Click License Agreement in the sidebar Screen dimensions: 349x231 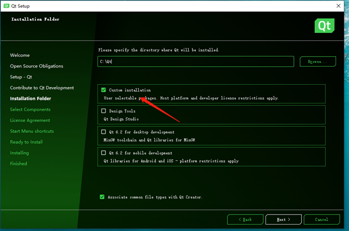[x=30, y=120]
